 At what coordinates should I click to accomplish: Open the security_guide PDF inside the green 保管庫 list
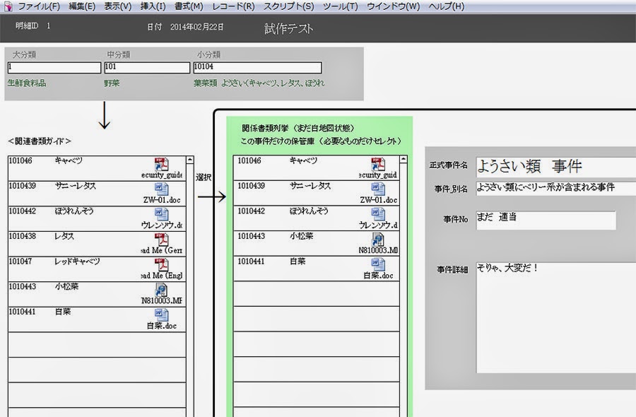377,164
